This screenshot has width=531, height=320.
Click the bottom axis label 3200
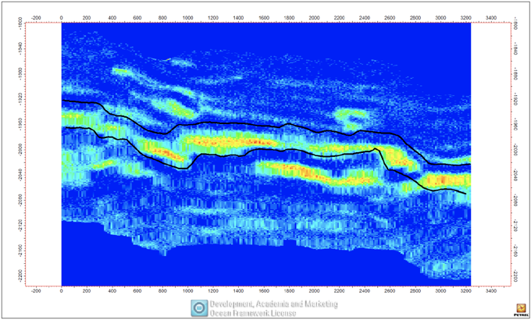466,291
